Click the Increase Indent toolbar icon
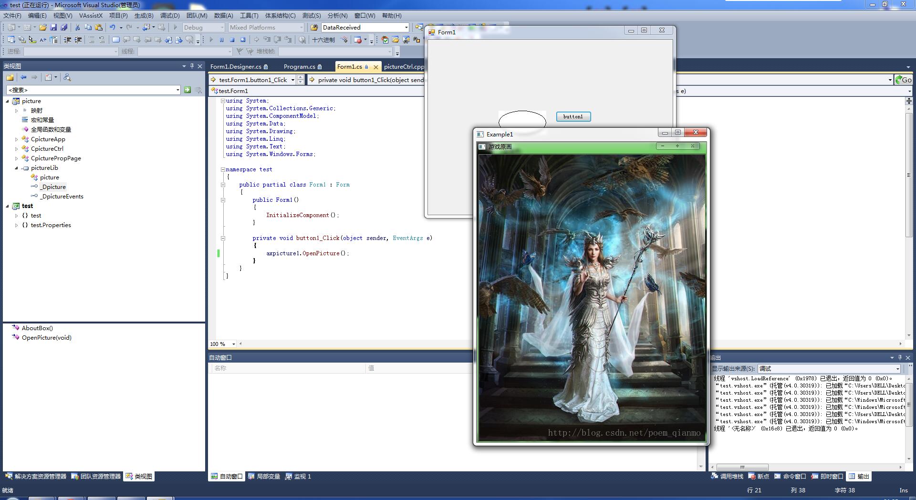This screenshot has width=916, height=500. pos(78,40)
